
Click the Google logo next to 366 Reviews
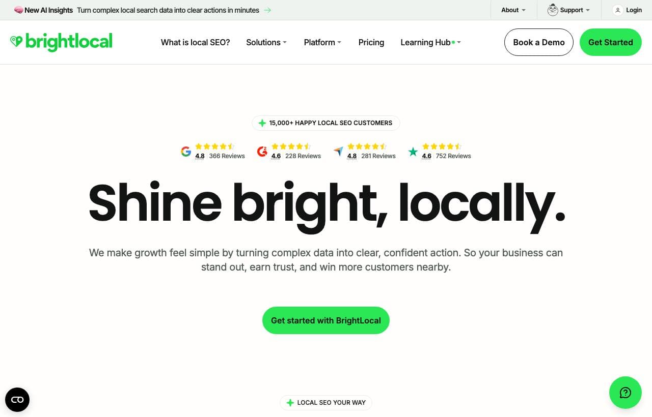point(186,151)
